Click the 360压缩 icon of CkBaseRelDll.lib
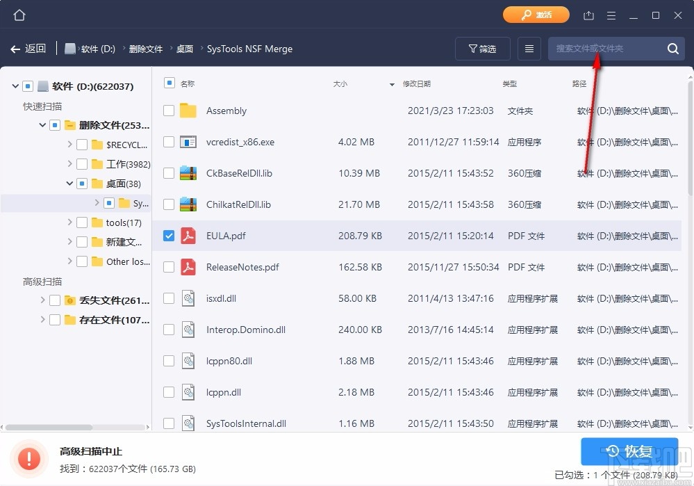Image resolution: width=694 pixels, height=486 pixels. click(x=187, y=173)
